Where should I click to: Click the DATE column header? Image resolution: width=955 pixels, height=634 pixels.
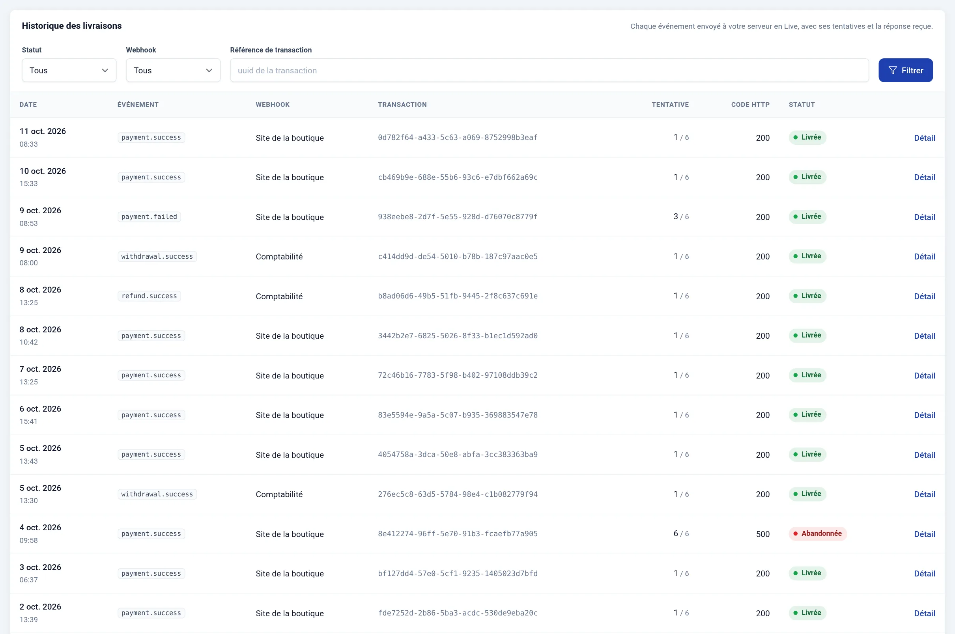point(28,105)
